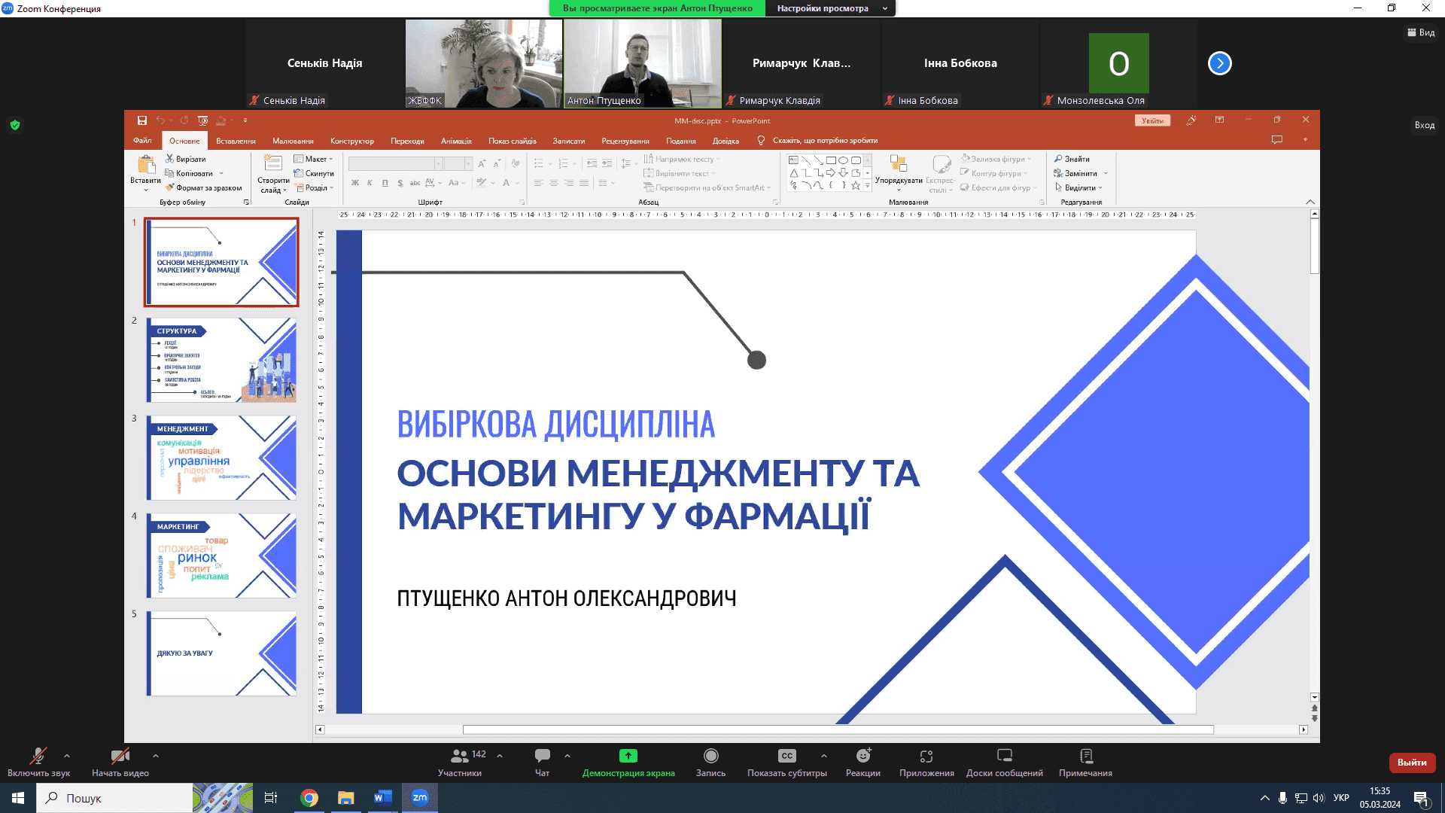The image size is (1445, 813).
Task: Click the Увійти sign-in button
Action: [1152, 120]
